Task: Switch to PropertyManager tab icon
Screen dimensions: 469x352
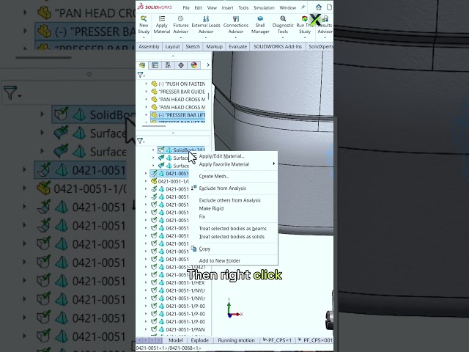Action: pyautogui.click(x=155, y=65)
